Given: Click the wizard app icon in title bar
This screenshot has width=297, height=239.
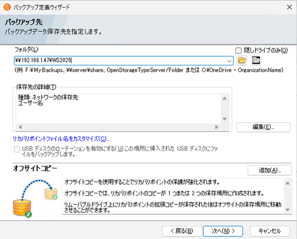Looking at the screenshot, I should [x=7, y=7].
